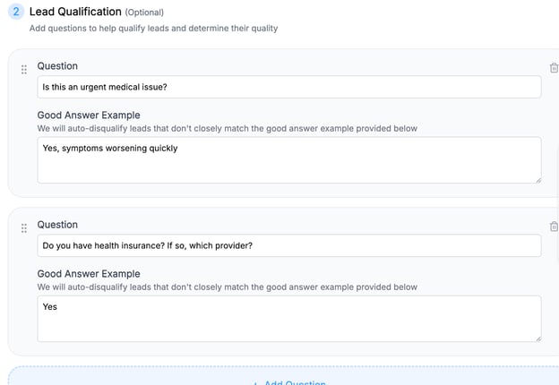Click the first card's Good Answer Example label

click(x=89, y=115)
